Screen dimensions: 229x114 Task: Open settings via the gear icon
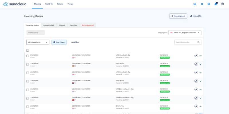(x=202, y=4)
